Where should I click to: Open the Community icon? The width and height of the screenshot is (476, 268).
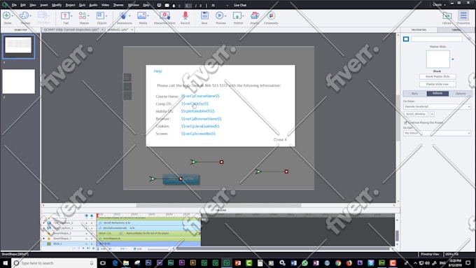271,15
